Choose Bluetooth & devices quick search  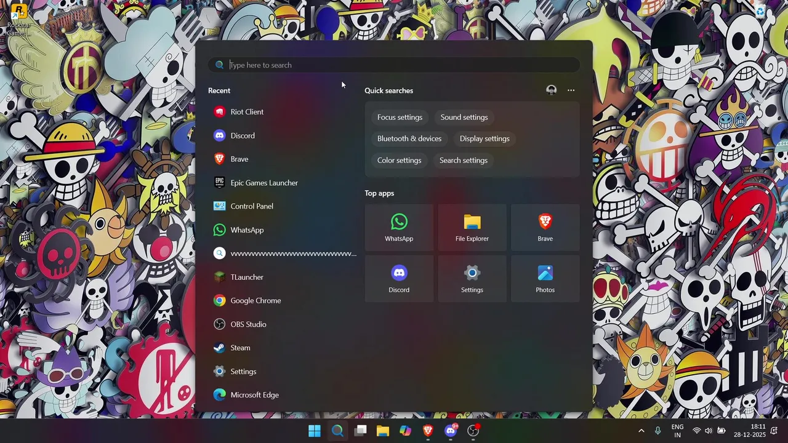tap(409, 139)
